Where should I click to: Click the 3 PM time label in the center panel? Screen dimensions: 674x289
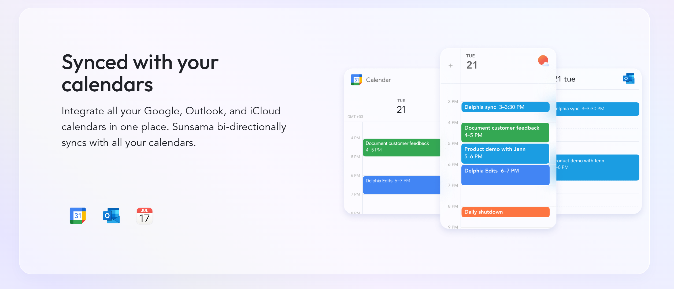[453, 102]
